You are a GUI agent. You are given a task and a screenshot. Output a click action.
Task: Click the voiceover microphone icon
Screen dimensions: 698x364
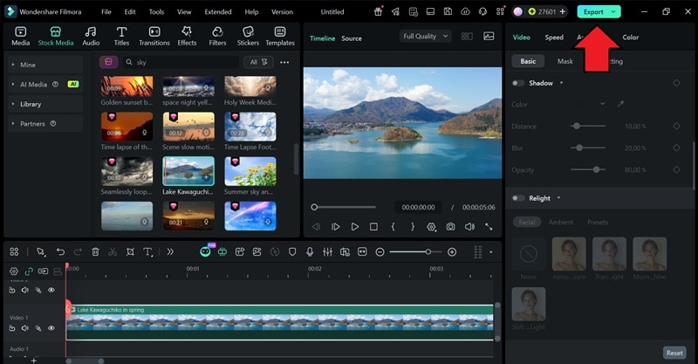(308, 251)
